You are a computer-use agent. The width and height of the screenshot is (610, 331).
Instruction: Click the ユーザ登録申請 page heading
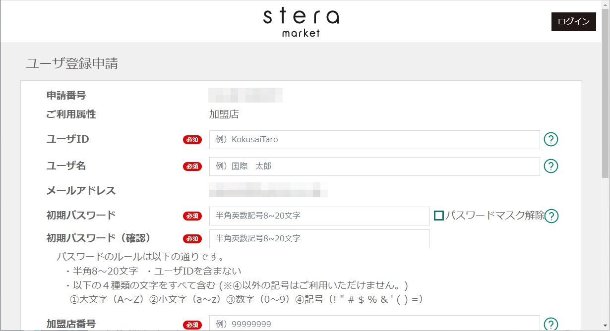point(72,63)
